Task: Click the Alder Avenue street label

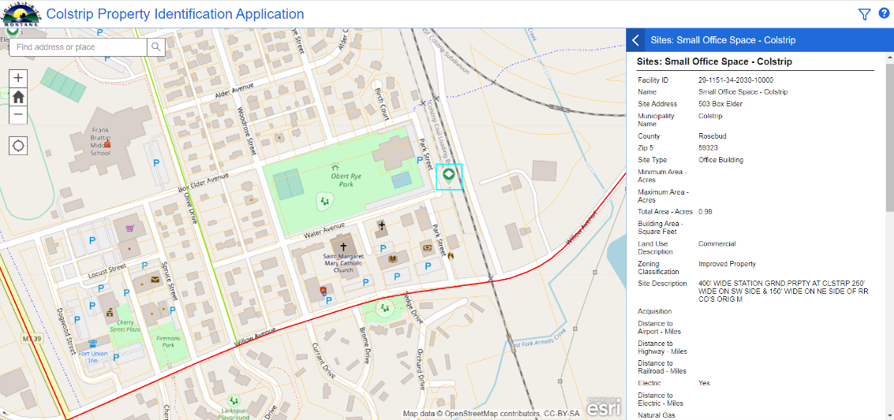Action: (236, 91)
